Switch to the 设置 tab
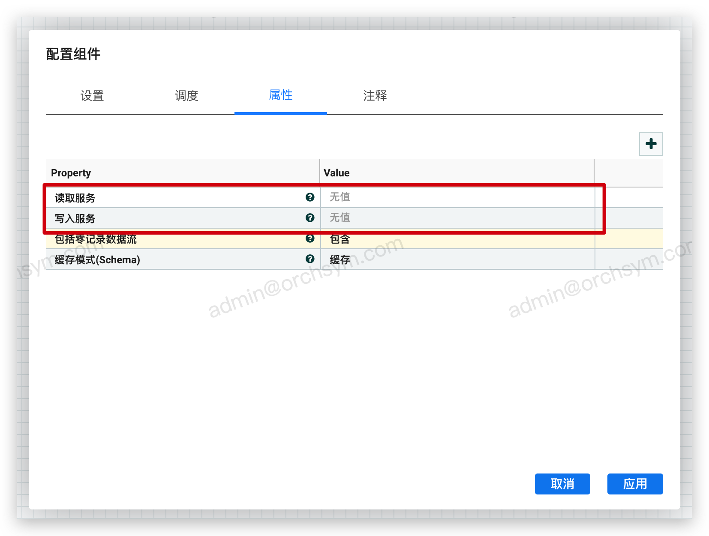Screen dimensions: 709x536 92,96
